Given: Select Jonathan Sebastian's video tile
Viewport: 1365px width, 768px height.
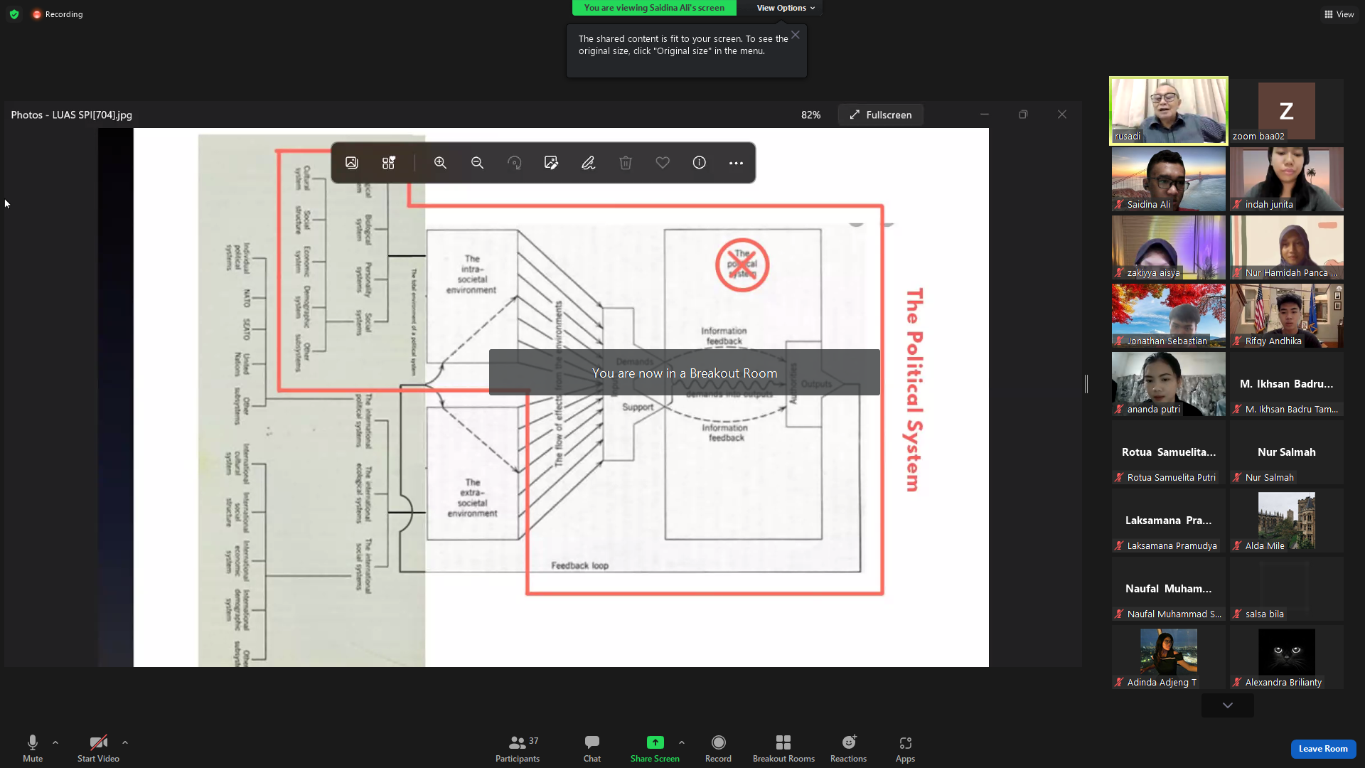Looking at the screenshot, I should click(x=1169, y=316).
